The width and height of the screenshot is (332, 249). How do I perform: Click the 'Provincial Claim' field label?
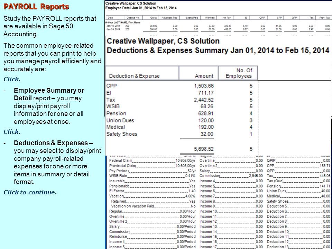(122, 166)
